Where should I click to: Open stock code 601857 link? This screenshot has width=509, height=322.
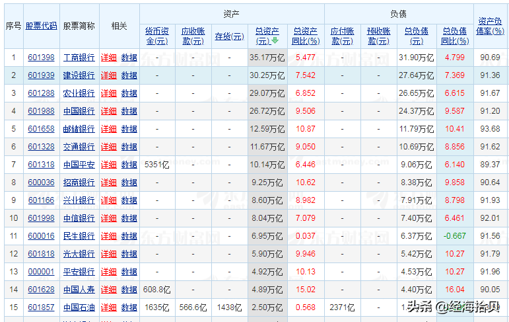(x=41, y=307)
